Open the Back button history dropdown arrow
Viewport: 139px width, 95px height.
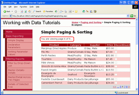tap(12, 11)
